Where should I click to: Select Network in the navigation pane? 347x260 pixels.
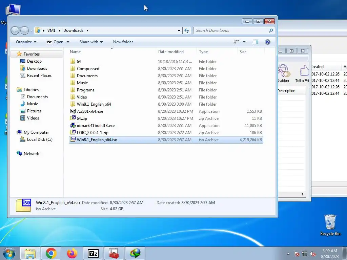tap(31, 154)
